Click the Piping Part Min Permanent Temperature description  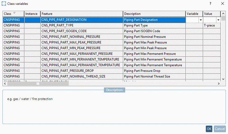click(x=154, y=59)
